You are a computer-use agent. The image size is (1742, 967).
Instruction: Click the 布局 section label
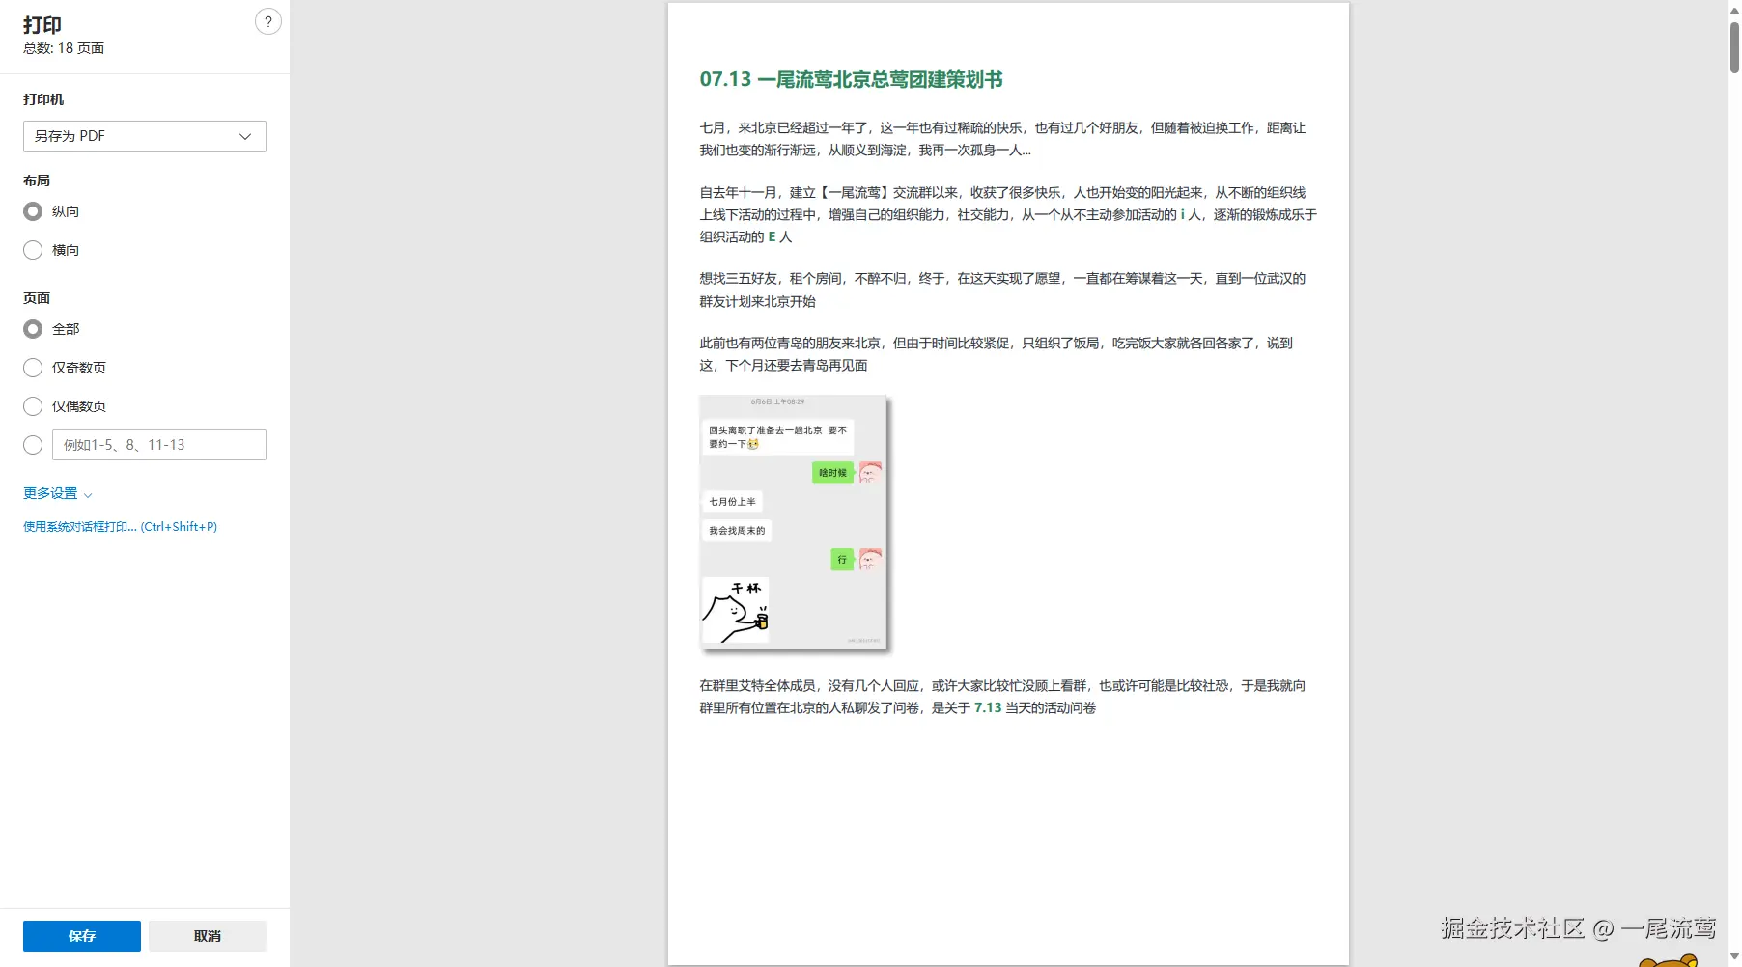click(x=37, y=180)
